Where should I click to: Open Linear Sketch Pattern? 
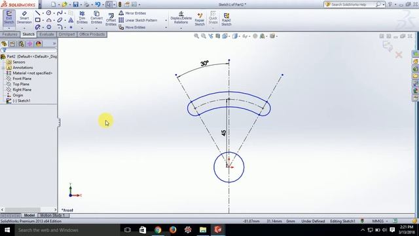point(138,20)
